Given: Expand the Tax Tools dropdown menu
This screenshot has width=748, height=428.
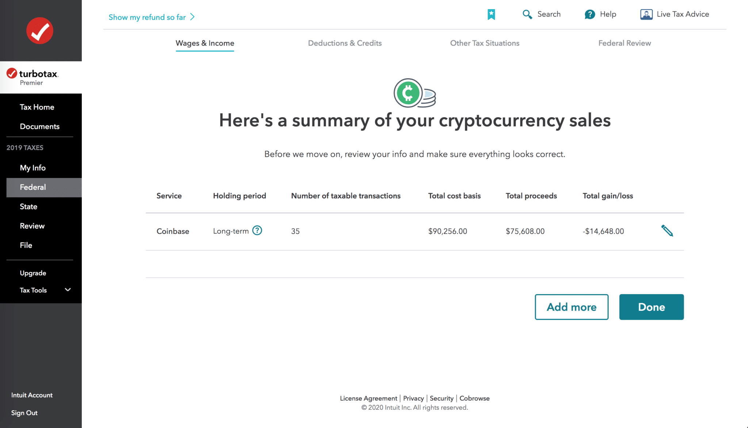Looking at the screenshot, I should (x=41, y=290).
